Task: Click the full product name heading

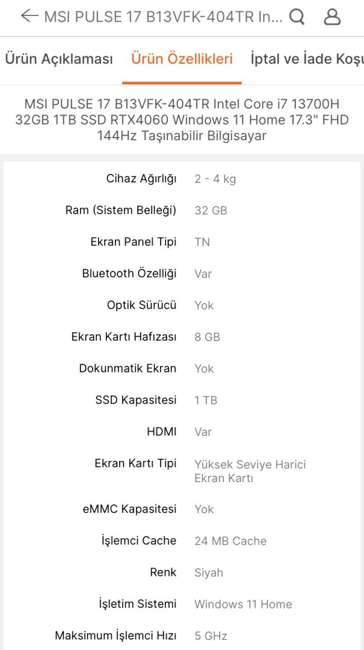Action: click(182, 120)
